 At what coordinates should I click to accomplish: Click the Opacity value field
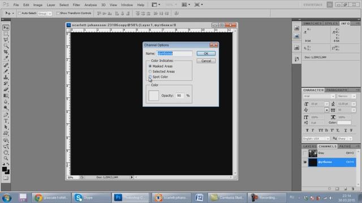[180, 95]
